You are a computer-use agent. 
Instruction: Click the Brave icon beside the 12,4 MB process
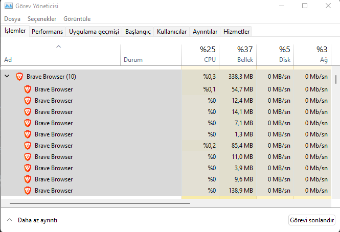28,101
